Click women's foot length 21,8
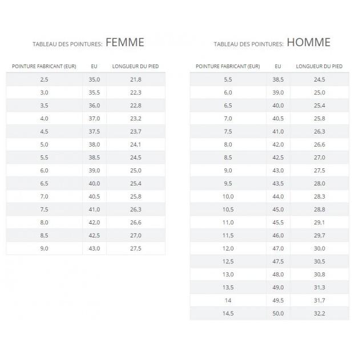 [x=136, y=79]
